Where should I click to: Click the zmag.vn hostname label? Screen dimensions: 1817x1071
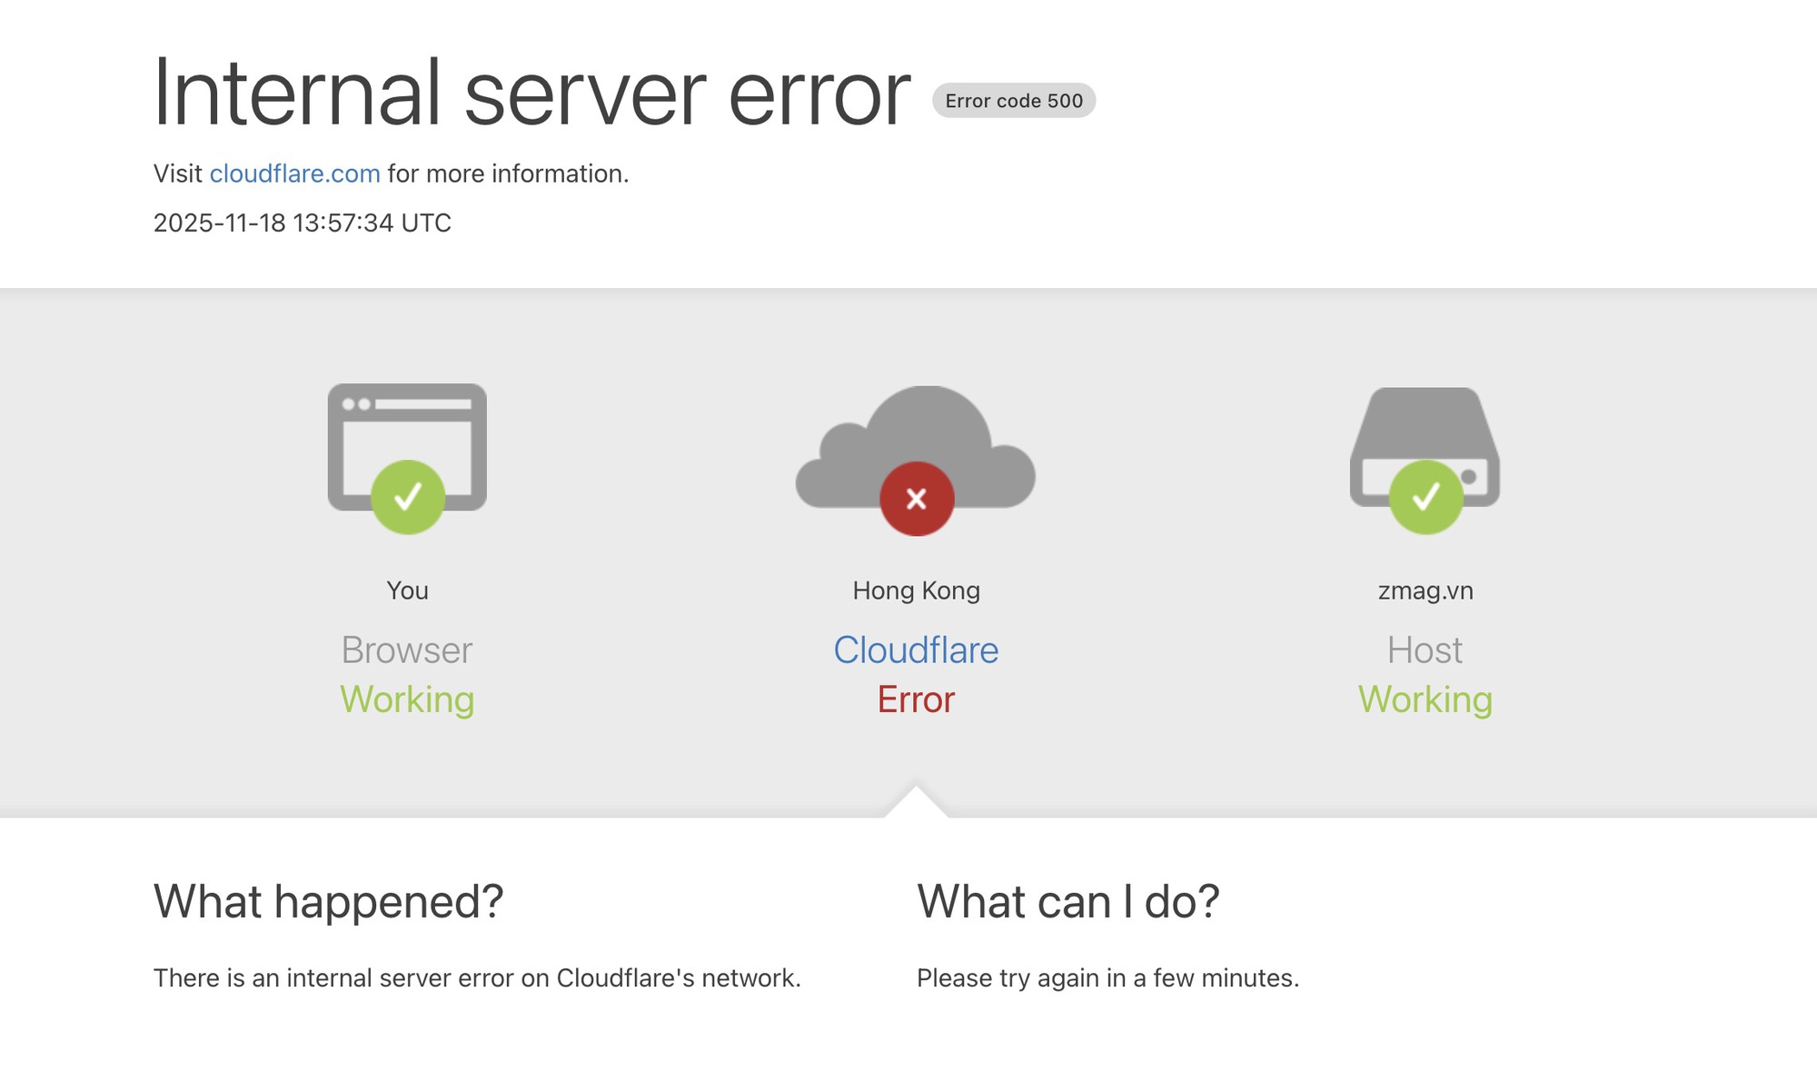coord(1426,590)
